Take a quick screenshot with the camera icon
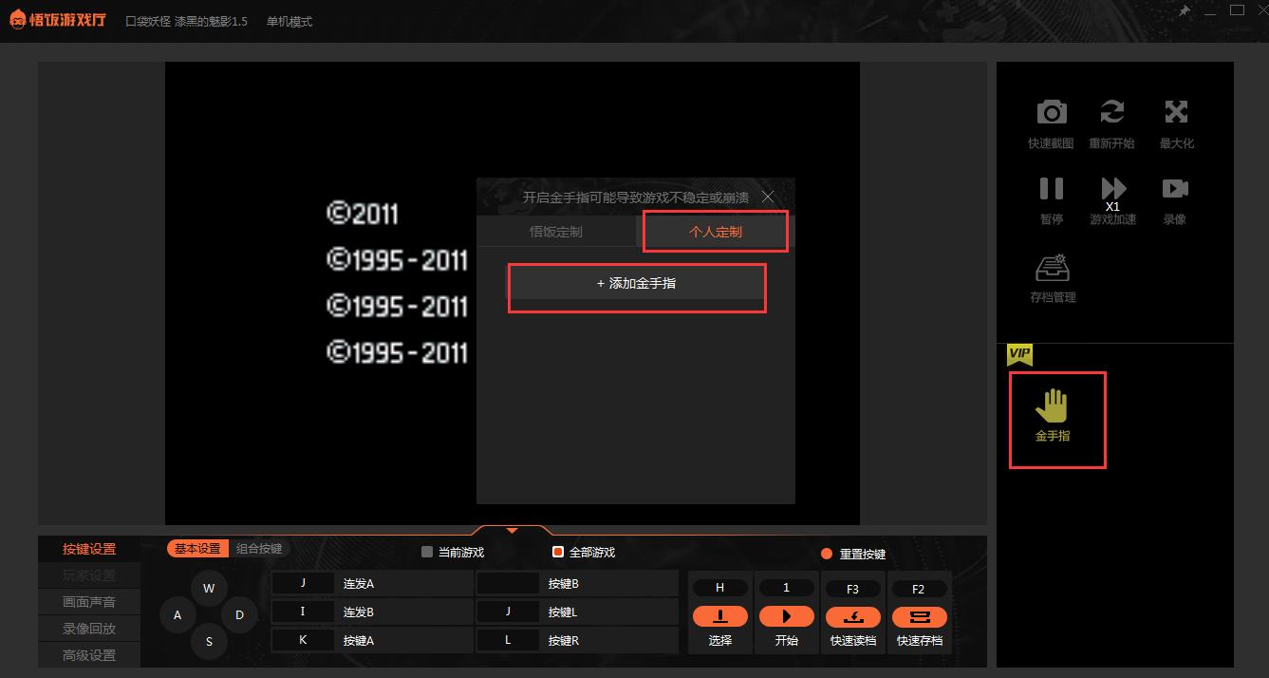The image size is (1269, 678). [x=1051, y=112]
